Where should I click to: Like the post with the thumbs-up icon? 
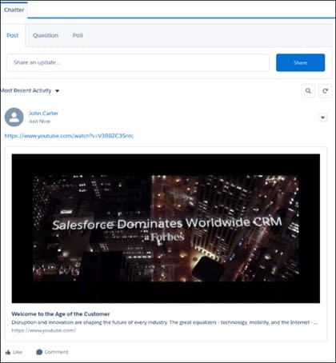(x=8, y=352)
